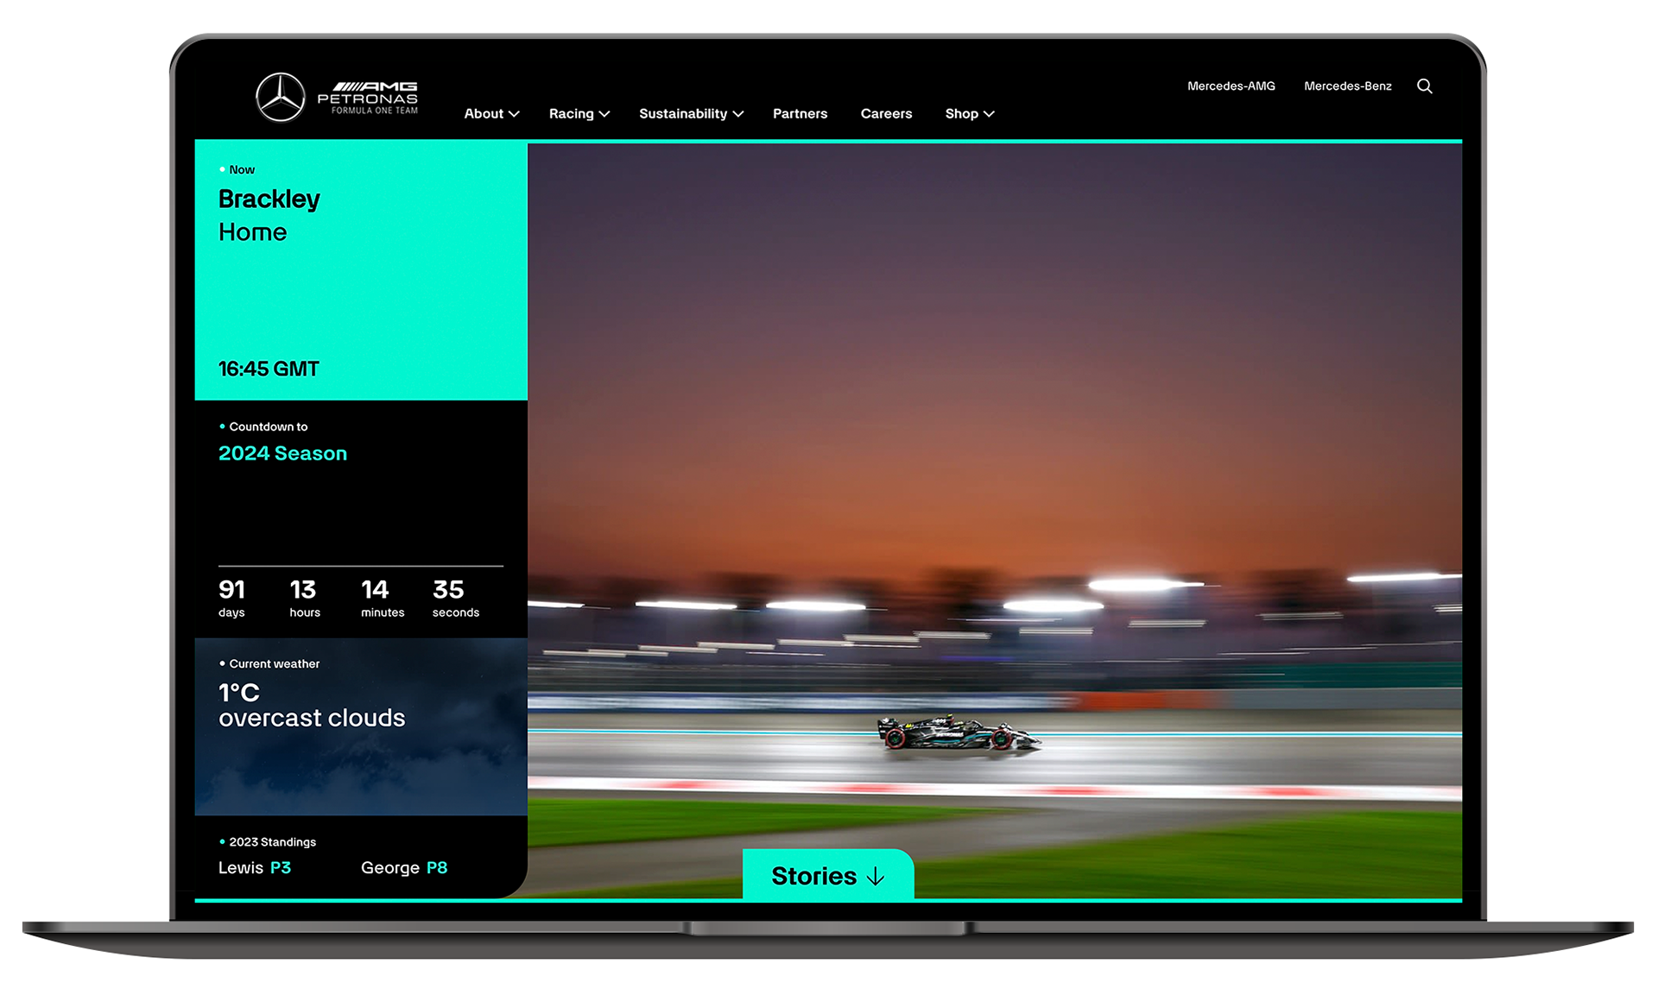The width and height of the screenshot is (1658, 989).
Task: Click the countdown days counter
Action: 231,598
